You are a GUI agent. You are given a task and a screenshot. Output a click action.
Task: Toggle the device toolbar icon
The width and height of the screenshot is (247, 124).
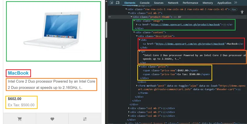click(118, 3)
